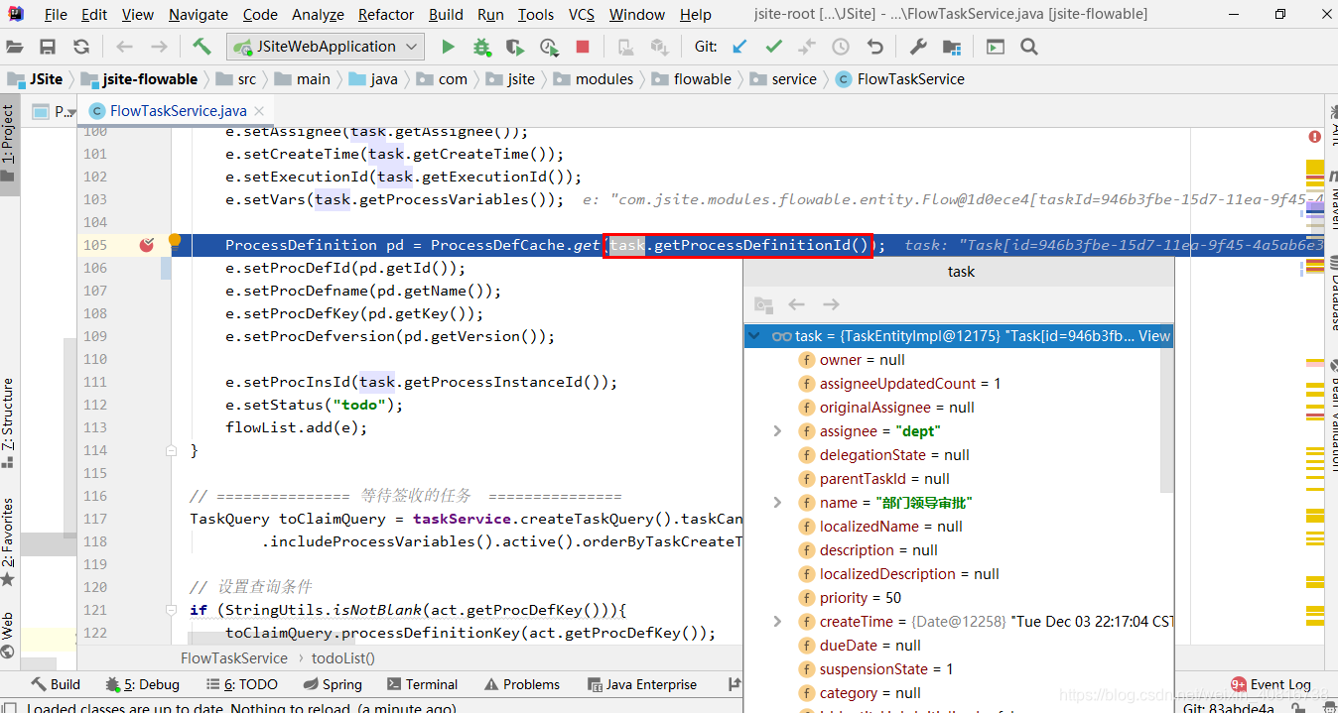Open the run configuration dropdown JSiteWebApplication

(326, 47)
